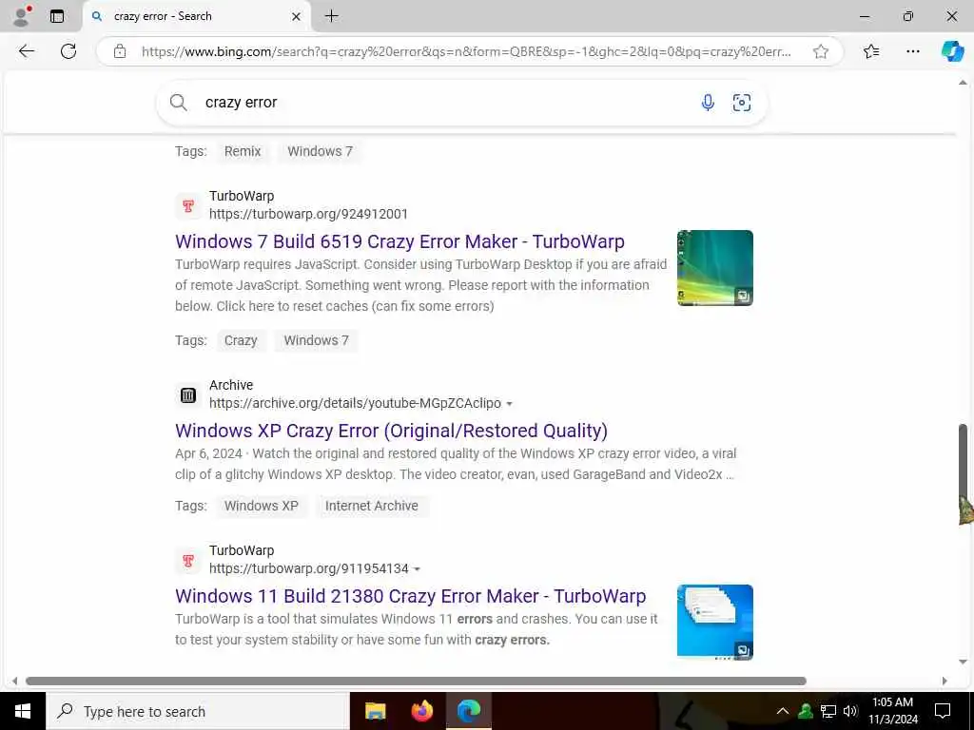The image size is (974, 730).
Task: Open the Windows 11 error windows thumbnail
Action: 715,622
